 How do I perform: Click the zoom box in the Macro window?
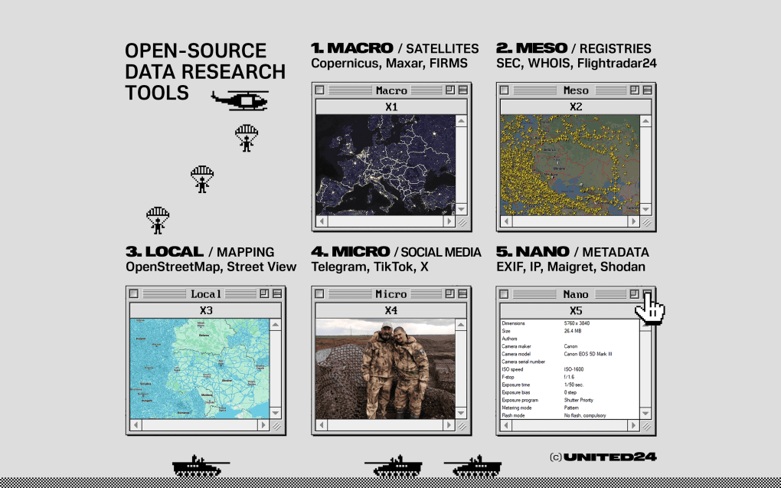449,90
